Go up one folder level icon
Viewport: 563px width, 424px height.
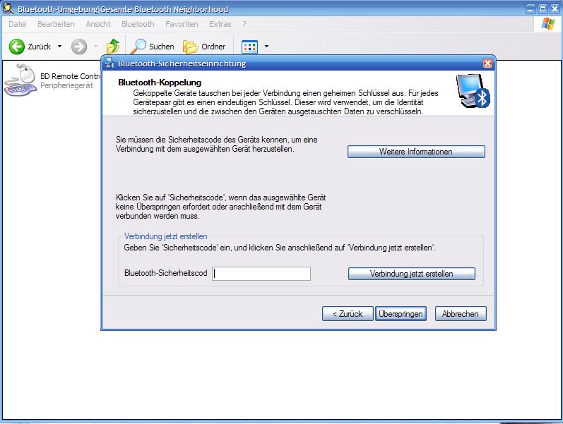(113, 47)
